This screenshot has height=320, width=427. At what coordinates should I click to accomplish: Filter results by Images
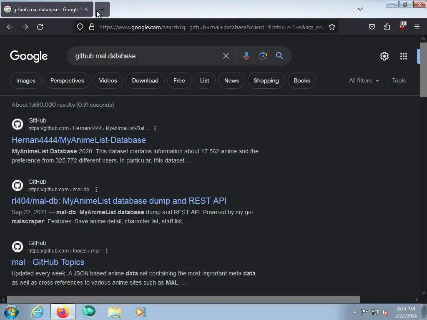point(26,80)
